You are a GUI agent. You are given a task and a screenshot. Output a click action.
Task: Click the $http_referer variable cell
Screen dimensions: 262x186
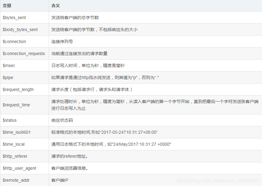click(x=15, y=156)
